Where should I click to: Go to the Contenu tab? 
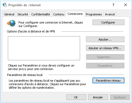[59, 14]
